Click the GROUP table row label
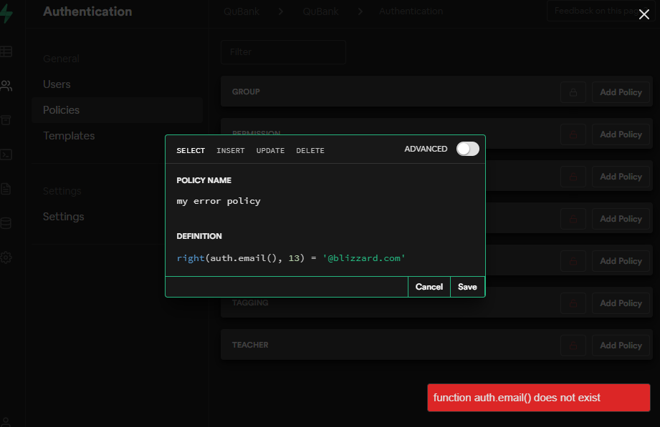The width and height of the screenshot is (660, 427). pos(246,92)
